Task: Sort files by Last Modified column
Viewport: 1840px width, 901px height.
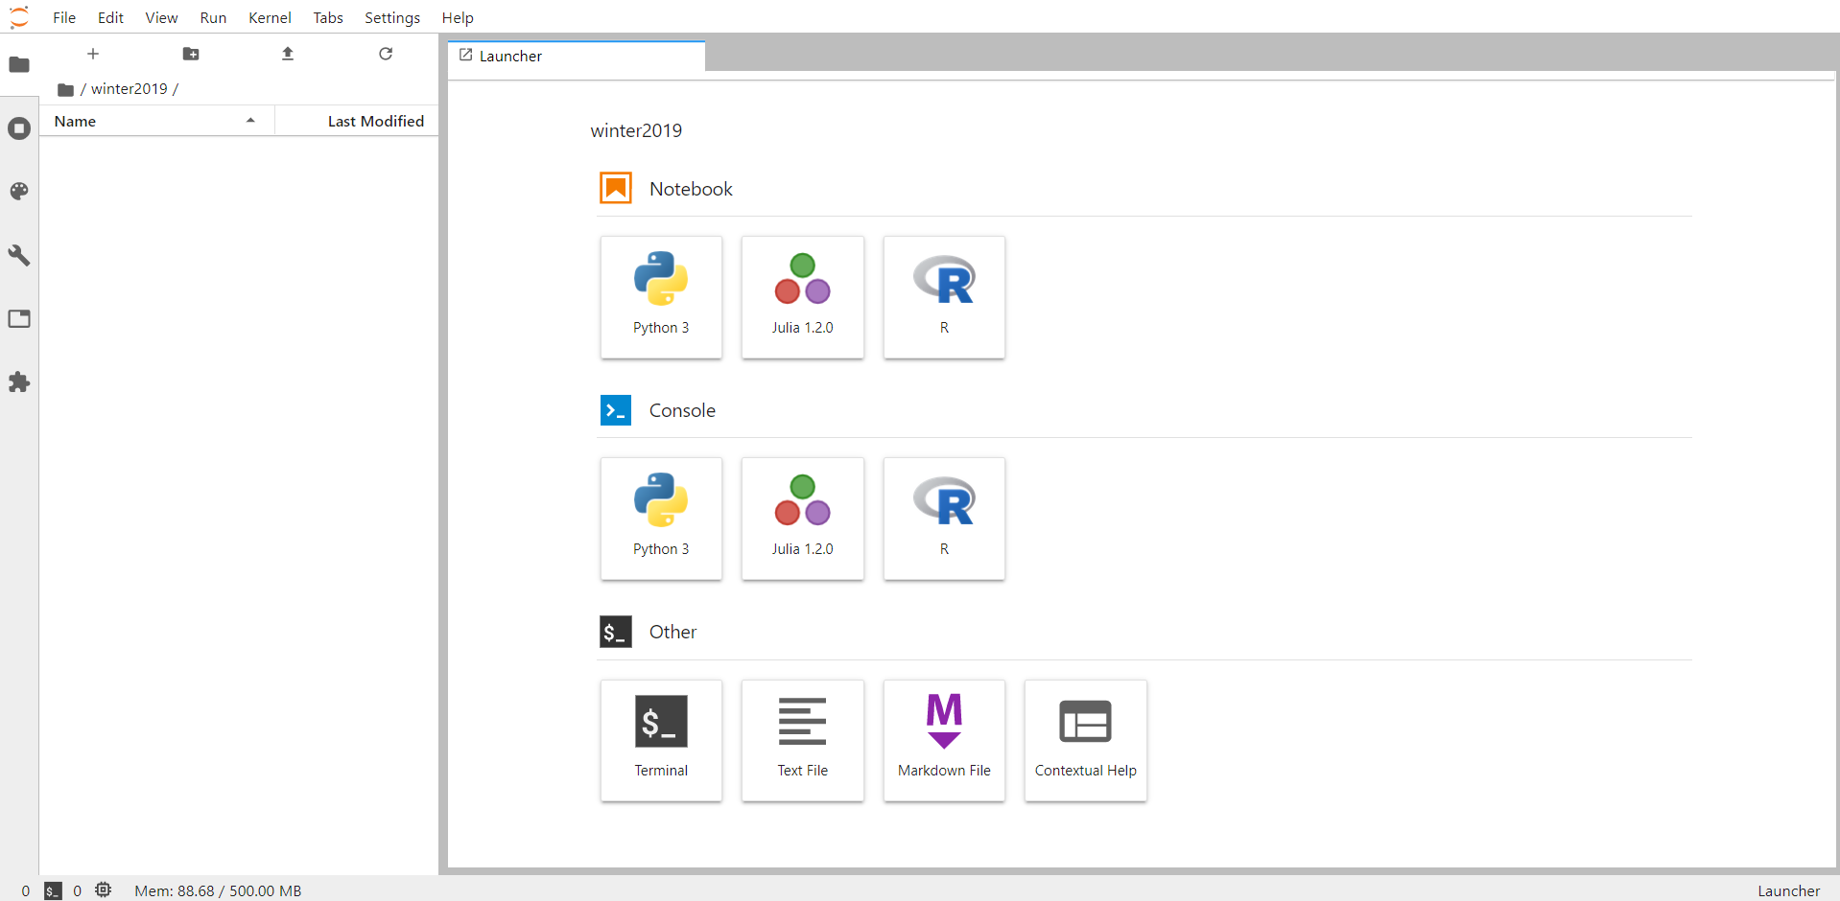Action: click(357, 121)
